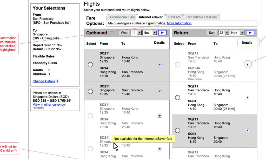Expand details for the SQ1945 United Airlines return flight
Viewport: 266px width, 159px height.
coord(248,65)
